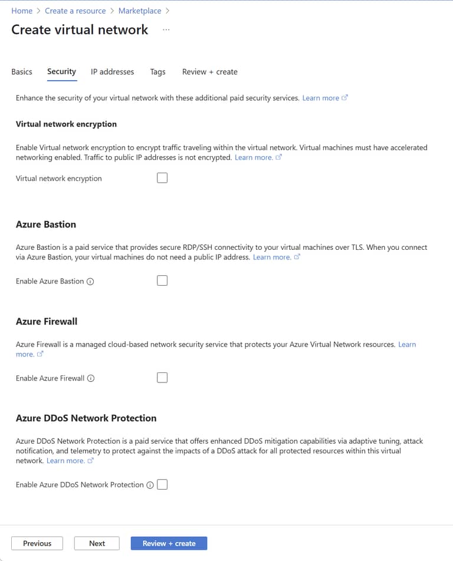Click the ellipsis beside Create virtual network title
Viewport: 453px width, 561px height.
166,29
